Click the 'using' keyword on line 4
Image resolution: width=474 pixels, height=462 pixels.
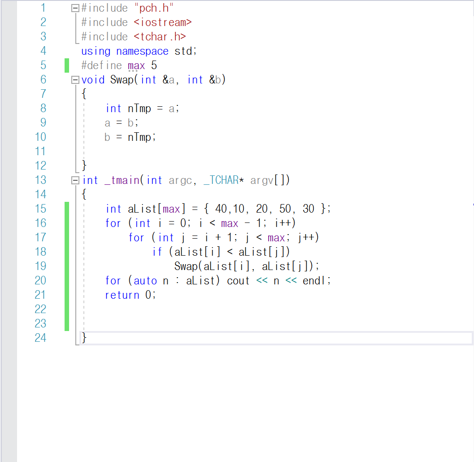(96, 52)
